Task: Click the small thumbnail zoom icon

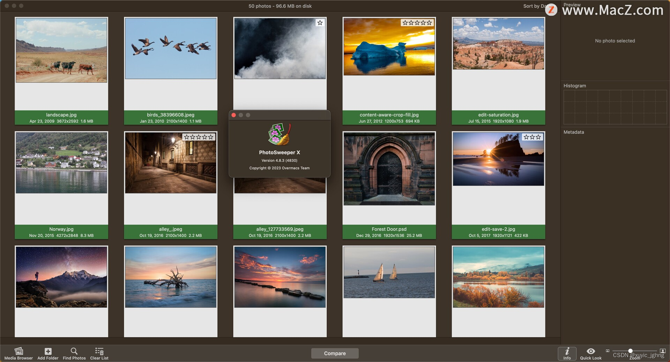Action: click(608, 350)
